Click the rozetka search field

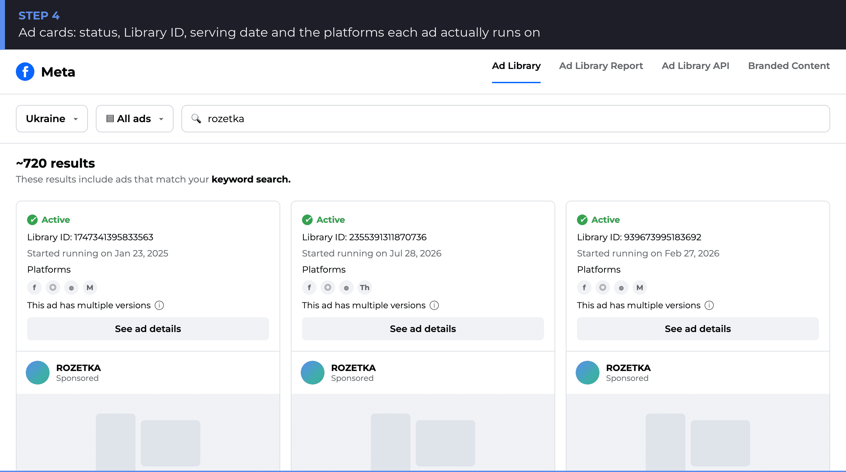point(506,118)
